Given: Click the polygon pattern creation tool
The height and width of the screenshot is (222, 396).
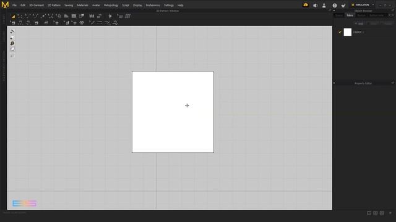Looking at the screenshot, I should tap(66, 16).
